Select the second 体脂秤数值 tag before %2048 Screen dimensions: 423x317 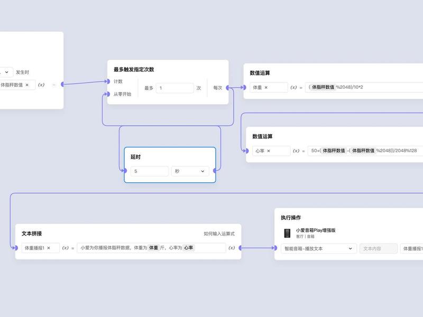tap(363, 151)
